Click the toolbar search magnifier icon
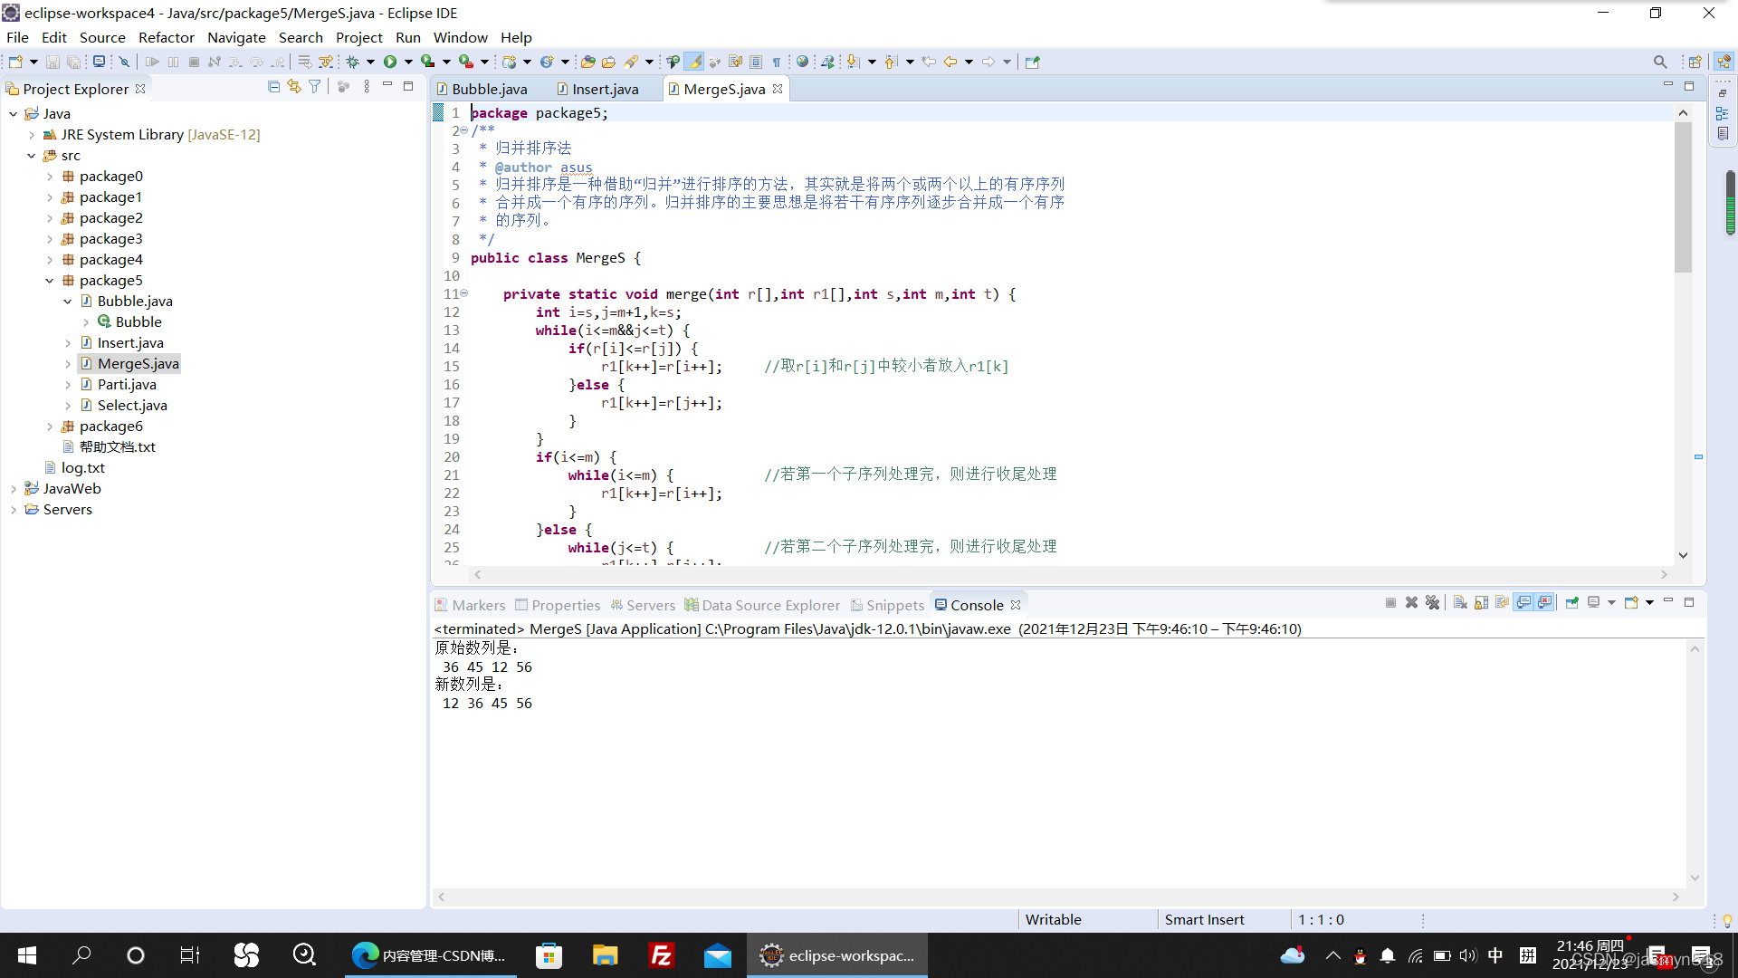 click(x=1659, y=62)
